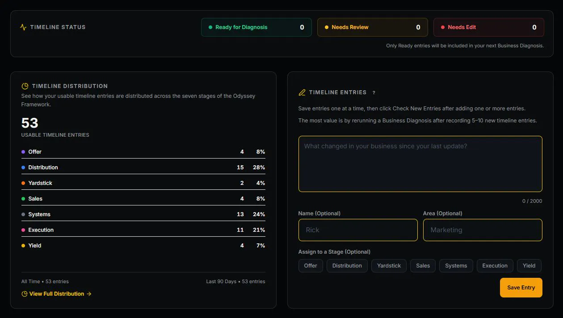Image resolution: width=563 pixels, height=318 pixels.
Task: Click the count 15 in Distribution row
Action: [x=240, y=167]
